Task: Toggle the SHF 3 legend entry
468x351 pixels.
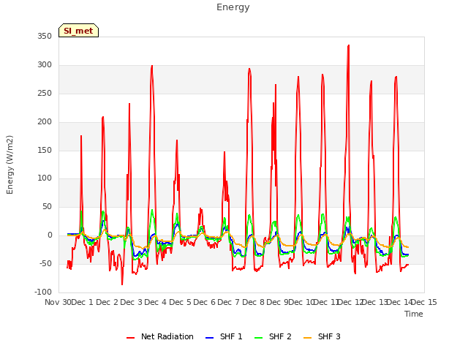Action: coord(322,336)
